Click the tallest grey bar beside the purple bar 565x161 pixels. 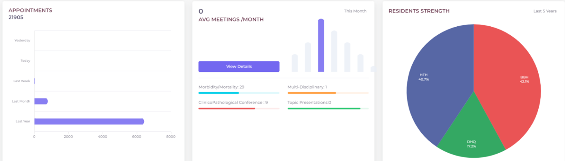pyautogui.click(x=334, y=51)
